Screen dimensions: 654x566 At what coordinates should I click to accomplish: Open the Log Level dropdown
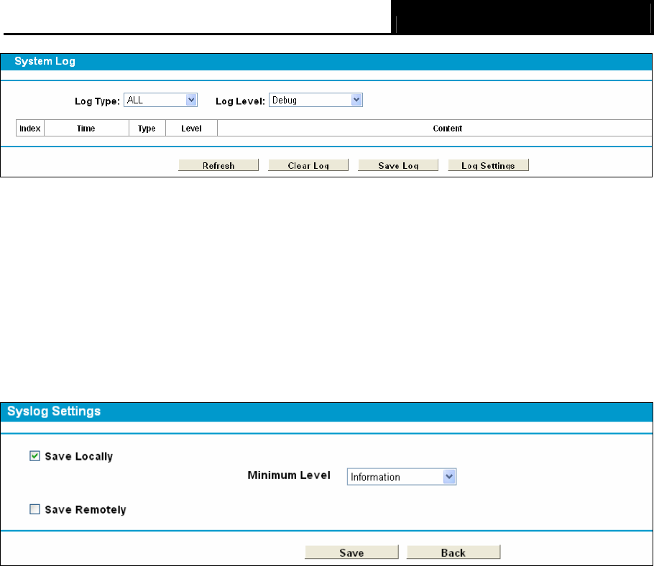316,100
